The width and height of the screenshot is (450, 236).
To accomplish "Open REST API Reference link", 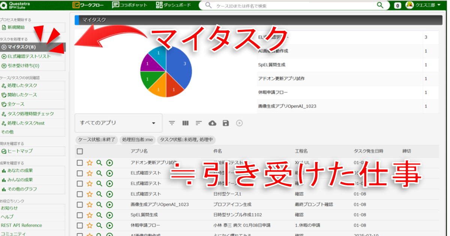I will [21, 225].
